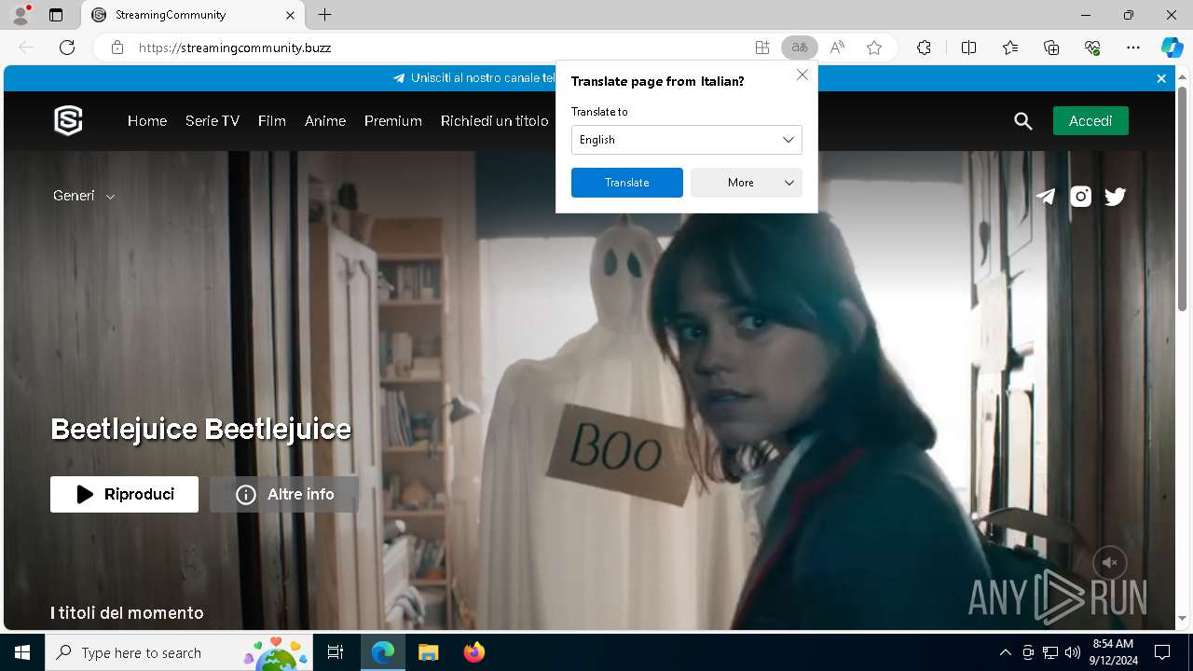Close the StreamingCommunity tab
This screenshot has width=1193, height=671.
(289, 15)
